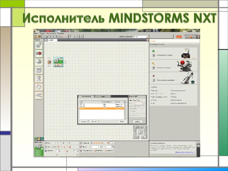Switch to NXT window's second (Memory) tab

tap(103, 97)
